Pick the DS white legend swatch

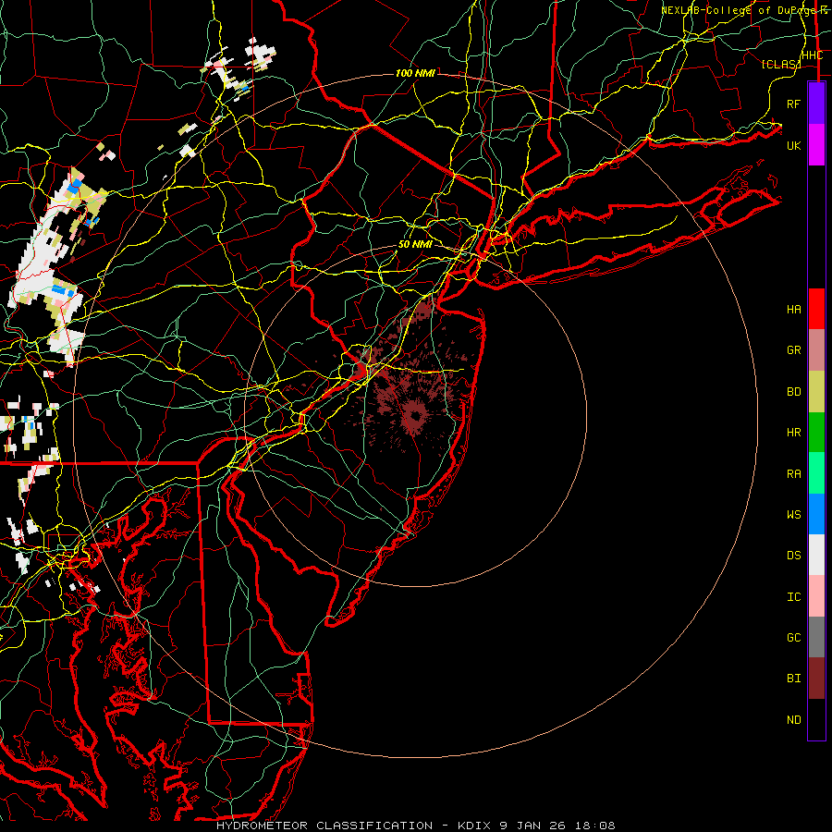[816, 555]
